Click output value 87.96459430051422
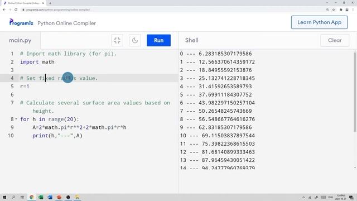Image resolution: width=357 pixels, height=201 pixels. (228, 160)
